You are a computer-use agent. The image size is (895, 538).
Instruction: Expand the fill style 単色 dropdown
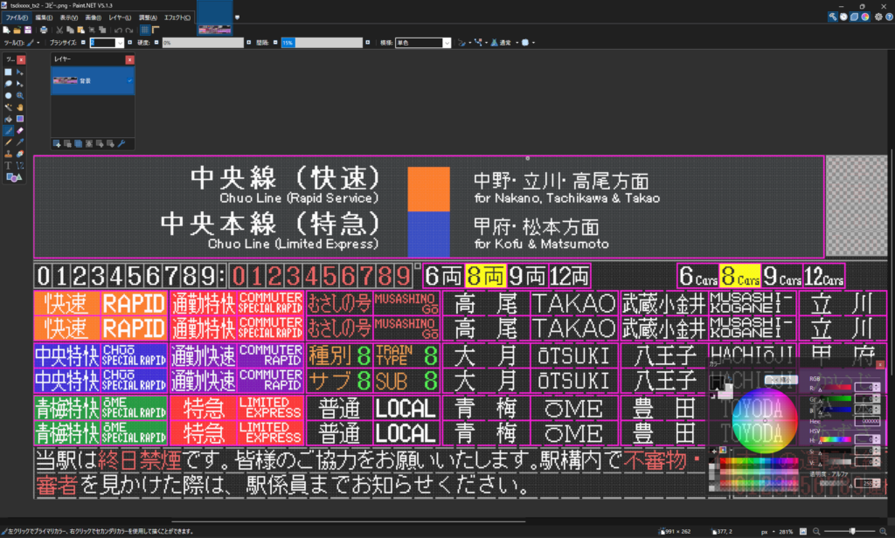click(x=447, y=42)
